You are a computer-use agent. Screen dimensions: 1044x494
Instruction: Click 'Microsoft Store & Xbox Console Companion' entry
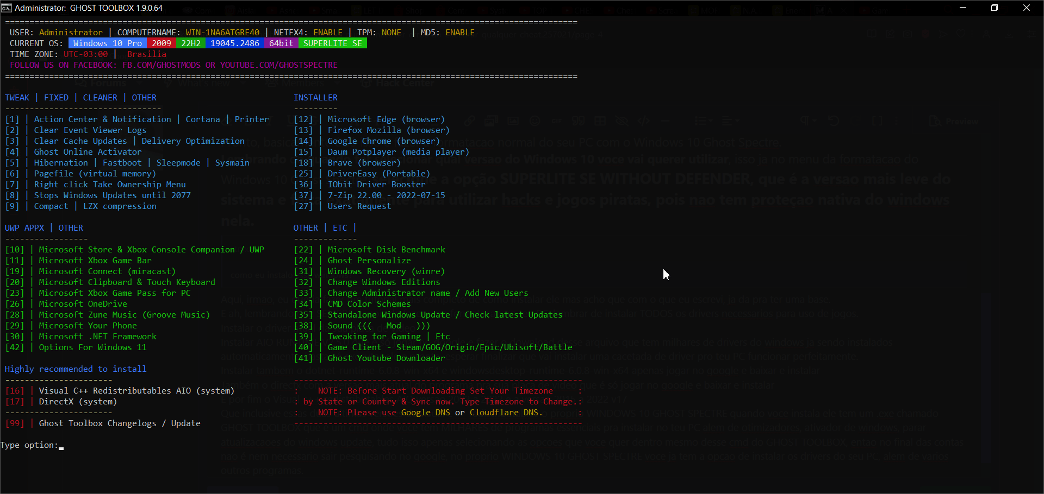coord(136,250)
